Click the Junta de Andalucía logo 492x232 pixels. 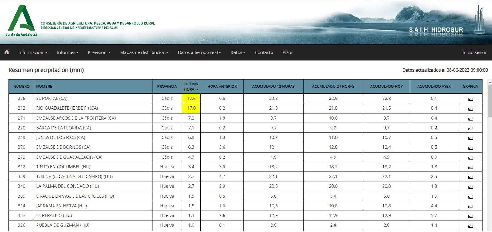tap(21, 21)
